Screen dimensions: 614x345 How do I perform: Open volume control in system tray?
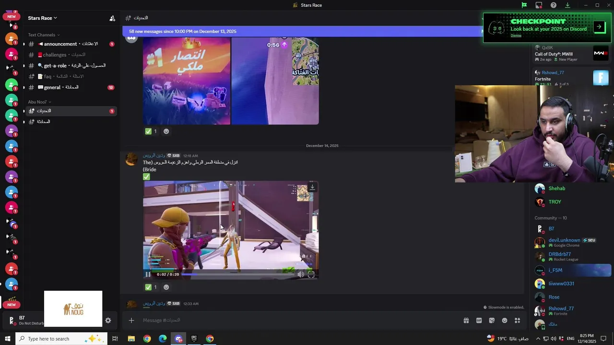(554, 339)
